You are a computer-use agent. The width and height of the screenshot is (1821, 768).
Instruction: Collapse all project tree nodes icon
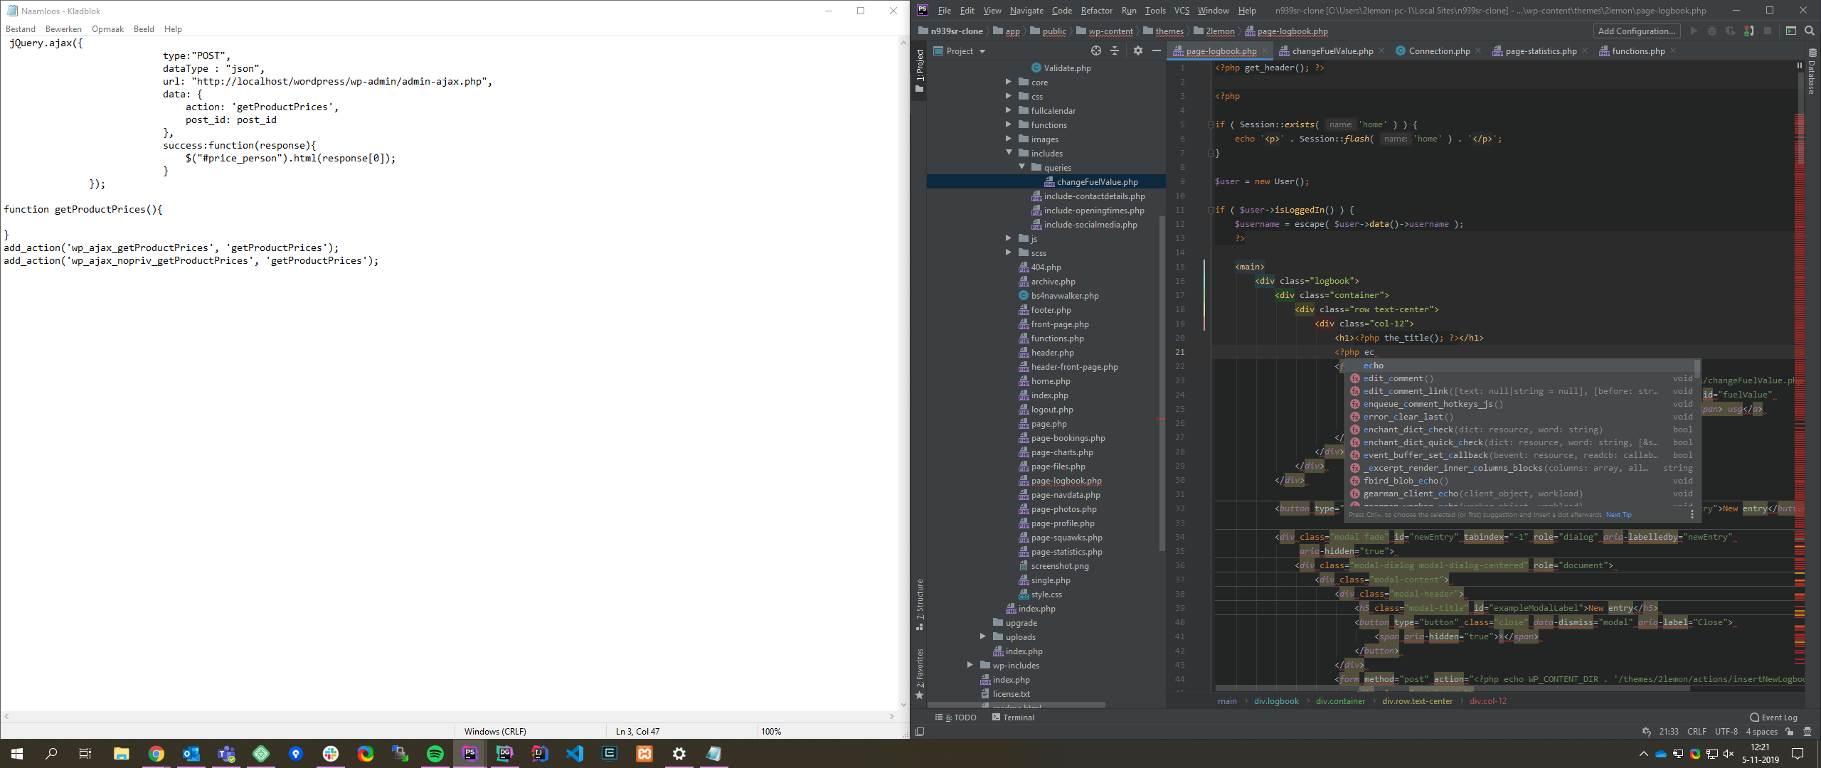pos(1115,50)
